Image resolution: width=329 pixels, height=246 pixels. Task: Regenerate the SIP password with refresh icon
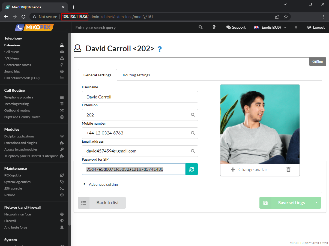192,169
